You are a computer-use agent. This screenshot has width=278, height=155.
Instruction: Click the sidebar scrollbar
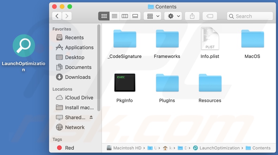[x=99, y=68]
